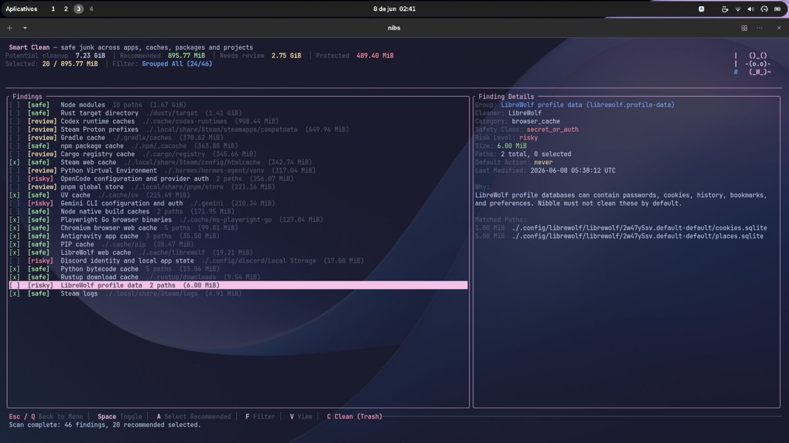Select OpenCode configuration and provider auth row
This screenshot has height=443, width=789.
[x=238, y=179]
